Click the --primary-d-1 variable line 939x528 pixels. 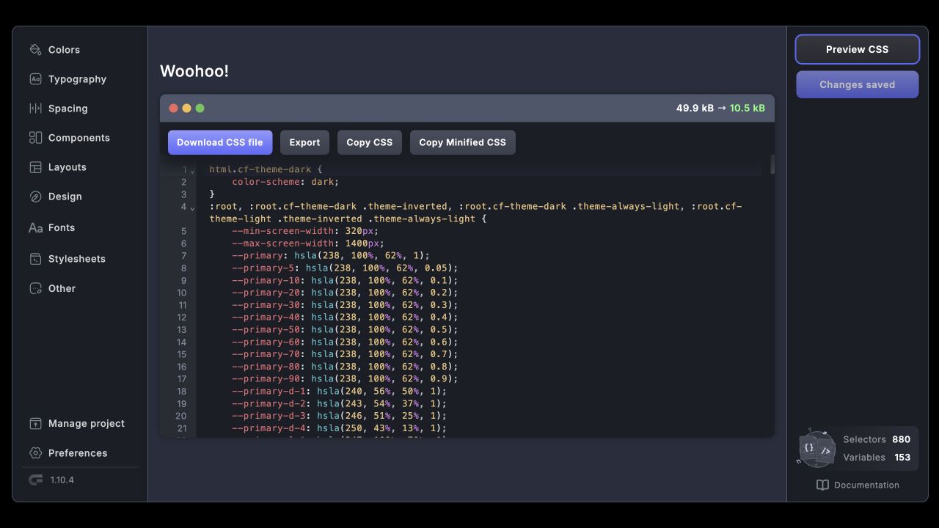[x=339, y=392]
